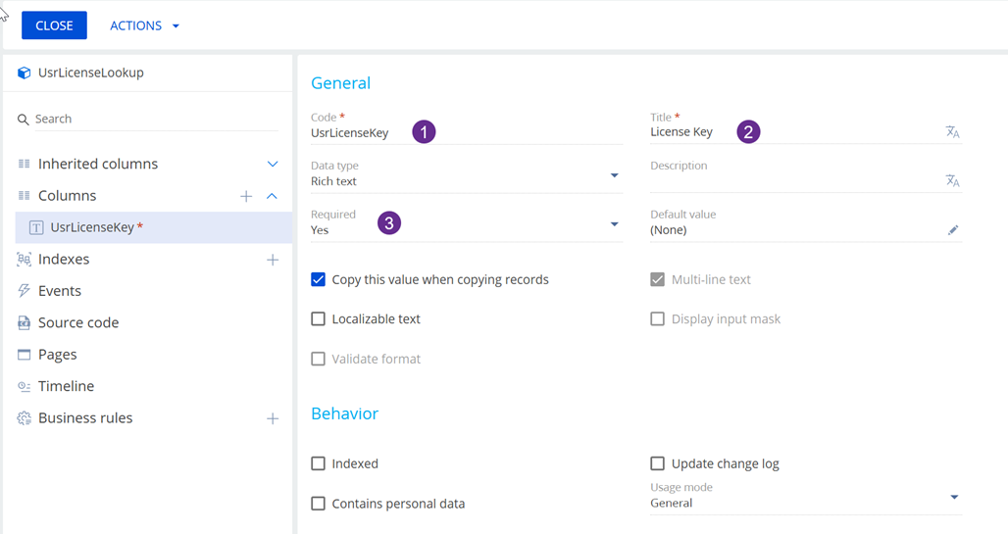The height and width of the screenshot is (534, 1008).
Task: Toggle the Multi-line text checkbox
Action: pyautogui.click(x=657, y=279)
